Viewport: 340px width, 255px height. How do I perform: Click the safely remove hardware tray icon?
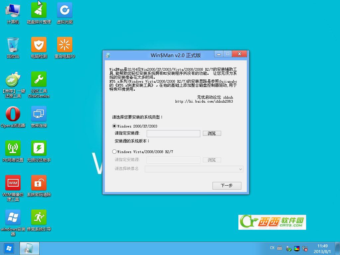[289, 248]
